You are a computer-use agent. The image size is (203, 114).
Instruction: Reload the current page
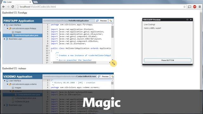coord(13,7)
